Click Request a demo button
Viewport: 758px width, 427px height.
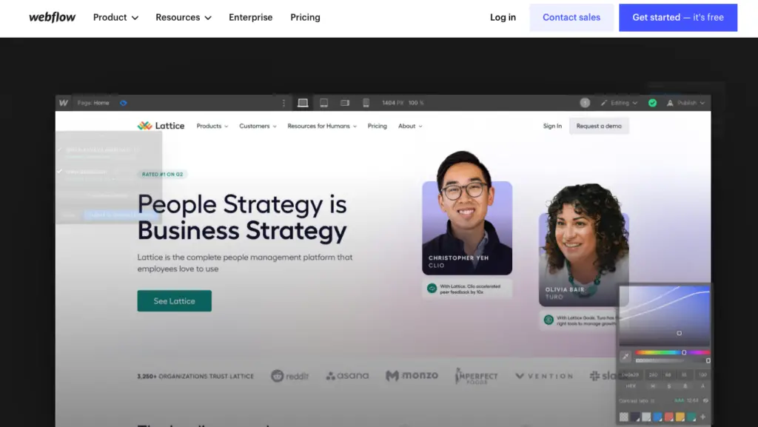599,126
